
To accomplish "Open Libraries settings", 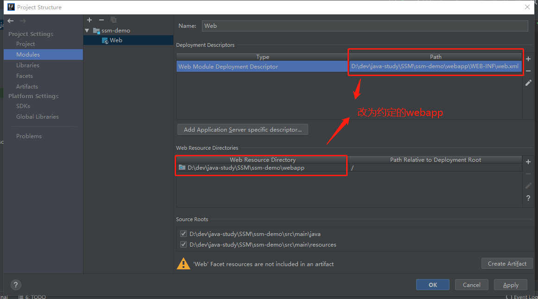I will 27,65.
